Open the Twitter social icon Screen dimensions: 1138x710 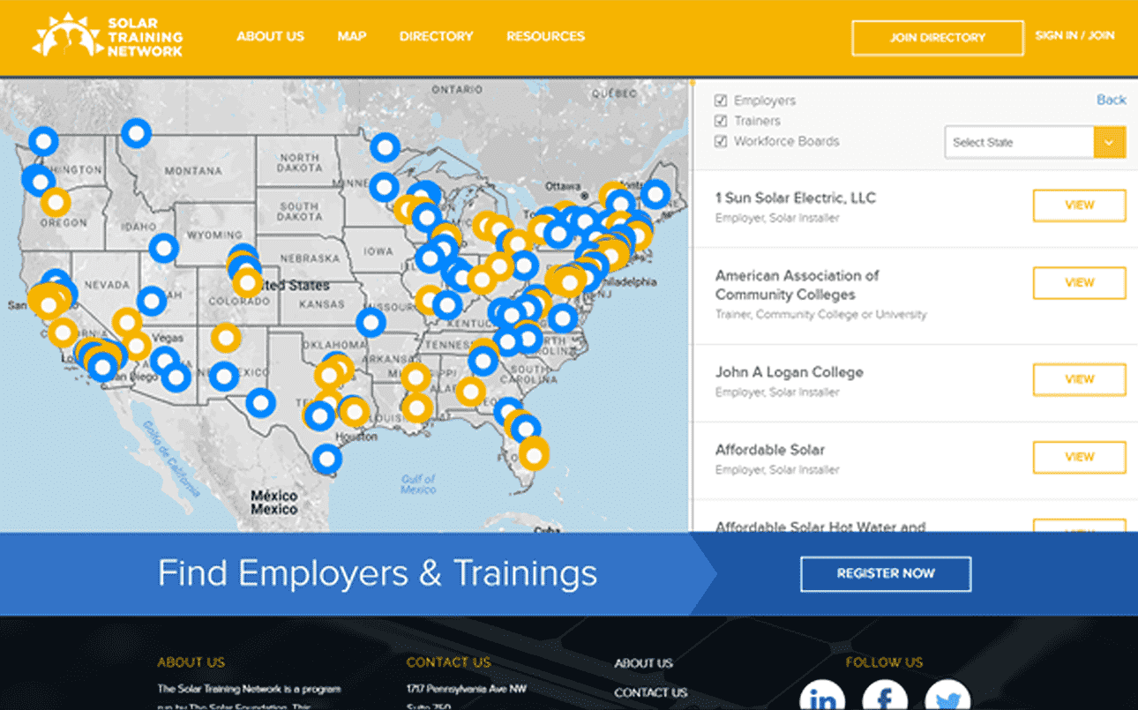pyautogui.click(x=947, y=696)
